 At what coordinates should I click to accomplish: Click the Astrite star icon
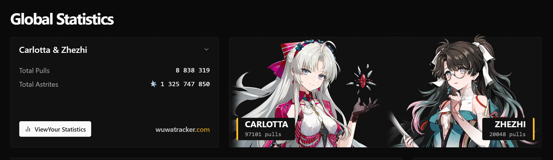(154, 84)
